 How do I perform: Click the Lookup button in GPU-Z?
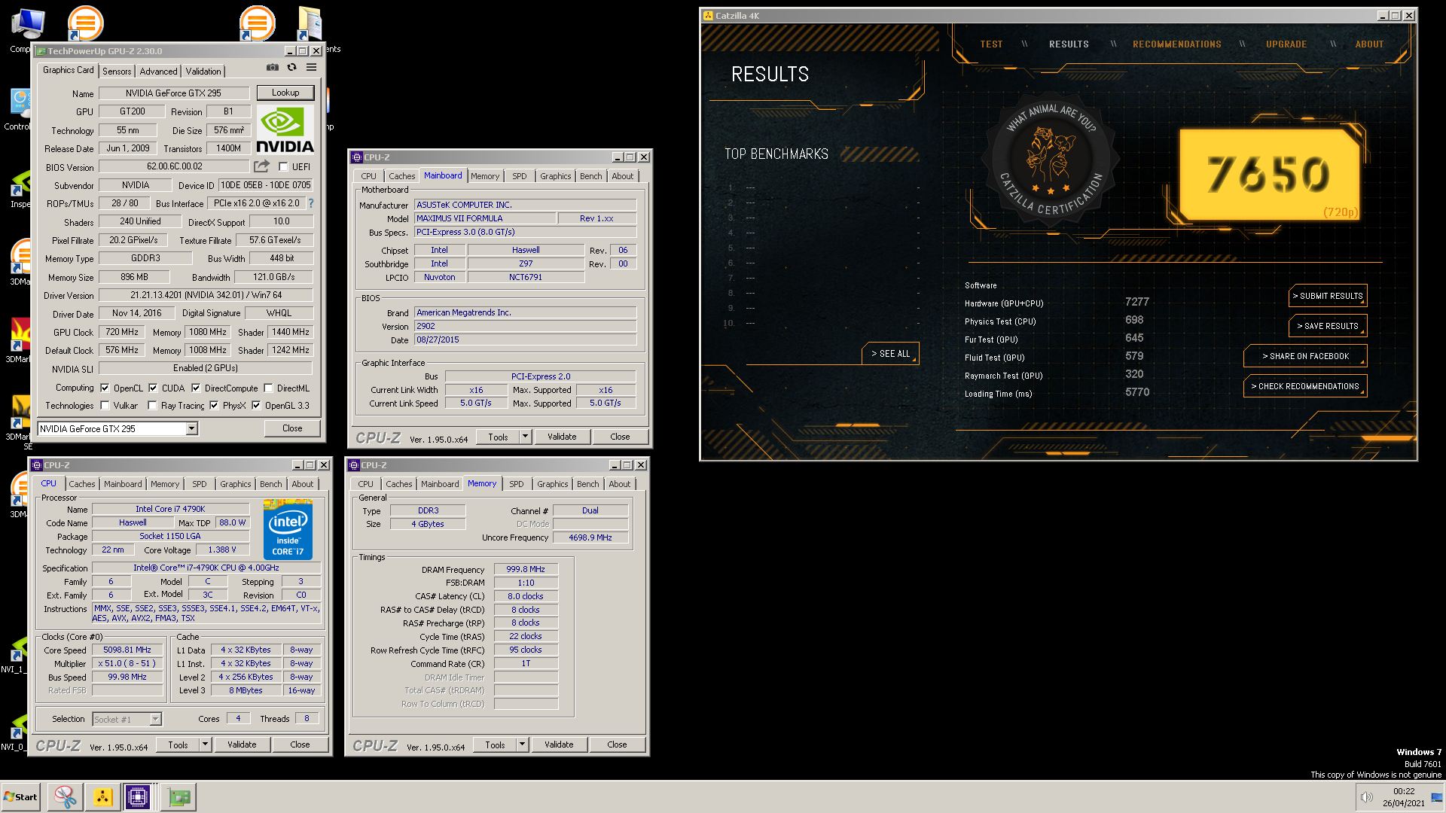click(x=285, y=93)
